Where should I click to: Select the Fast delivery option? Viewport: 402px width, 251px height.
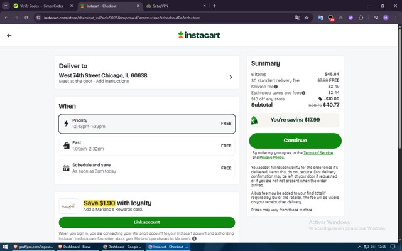(147, 146)
